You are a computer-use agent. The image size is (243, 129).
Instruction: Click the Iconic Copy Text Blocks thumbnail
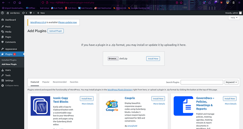41,106
